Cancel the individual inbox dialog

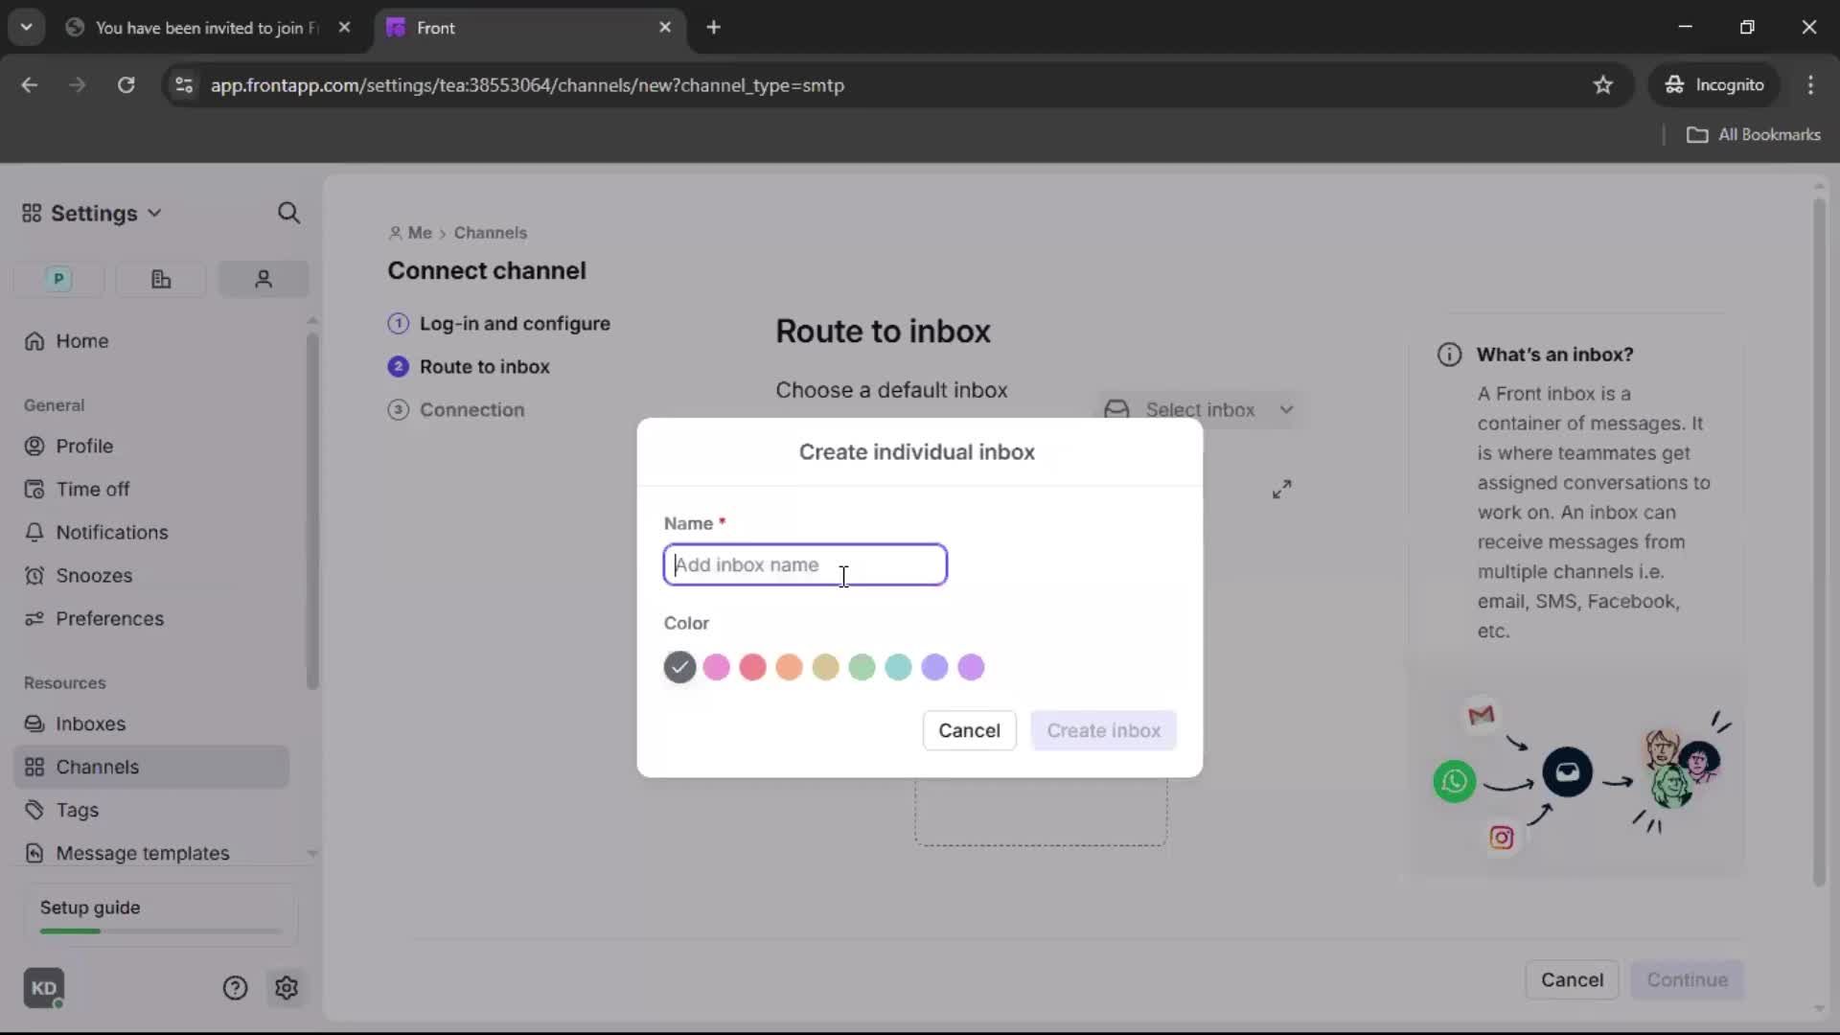click(x=969, y=730)
